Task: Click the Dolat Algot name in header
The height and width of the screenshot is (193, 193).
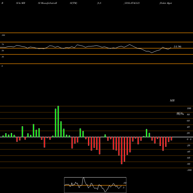Action: point(166,3)
